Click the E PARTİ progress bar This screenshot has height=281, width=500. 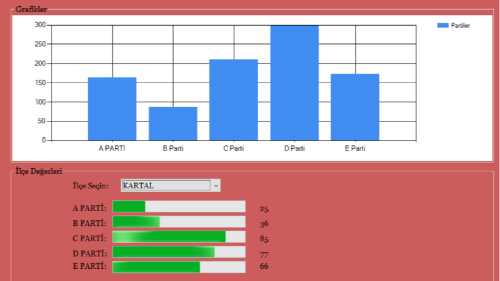point(179,267)
